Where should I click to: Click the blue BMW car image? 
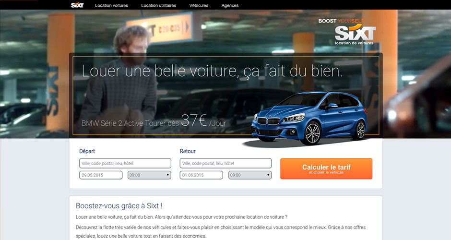(x=309, y=118)
